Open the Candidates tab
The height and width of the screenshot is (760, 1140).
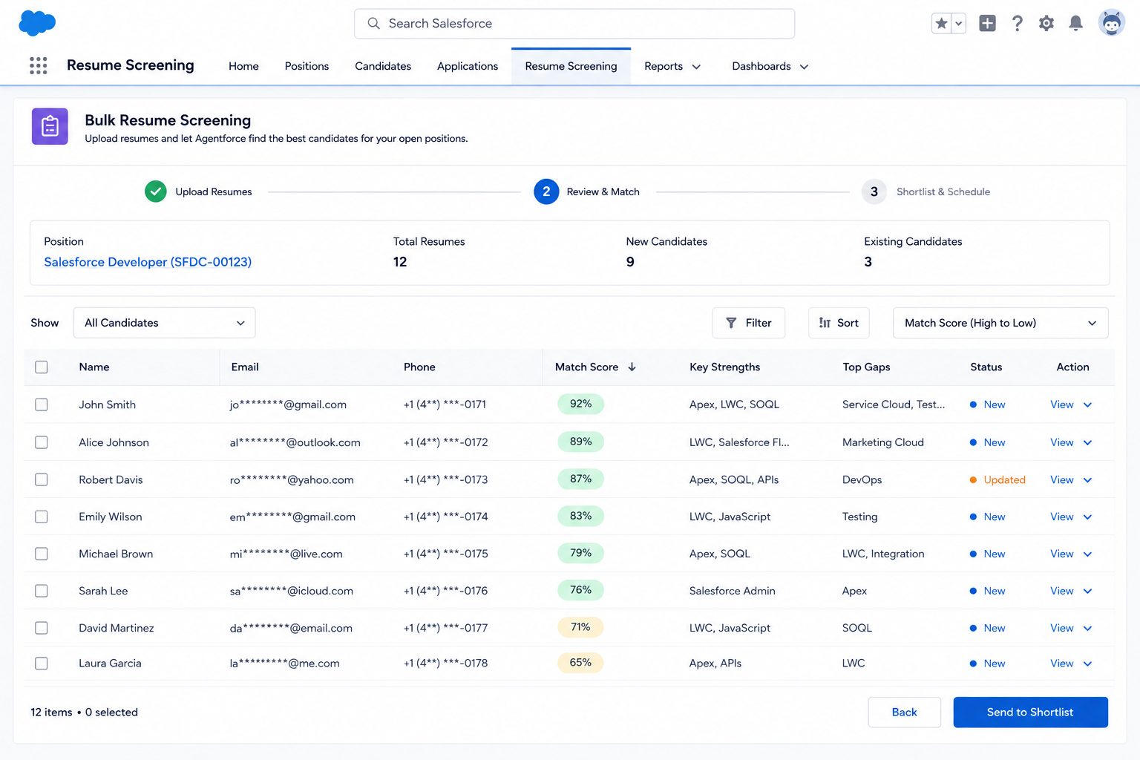[383, 66]
